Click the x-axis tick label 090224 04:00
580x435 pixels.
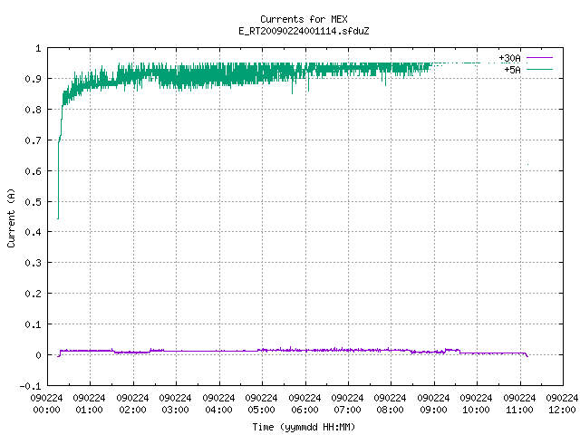[x=218, y=404]
